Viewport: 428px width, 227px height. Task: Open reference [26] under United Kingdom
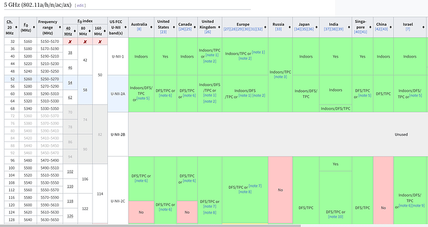[208, 32]
